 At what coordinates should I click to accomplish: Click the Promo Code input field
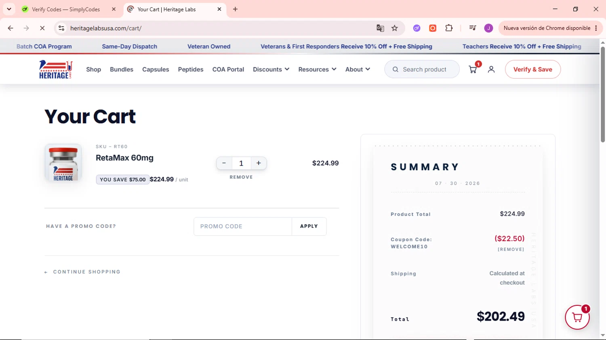[243, 226]
